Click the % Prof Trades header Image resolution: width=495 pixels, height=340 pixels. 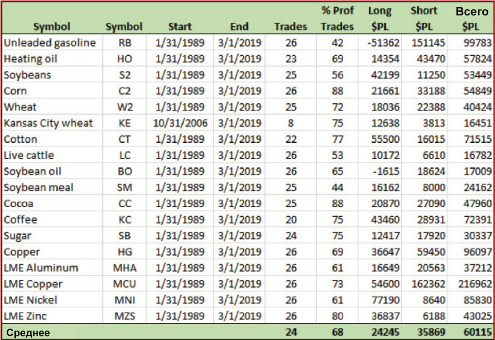[x=337, y=19]
